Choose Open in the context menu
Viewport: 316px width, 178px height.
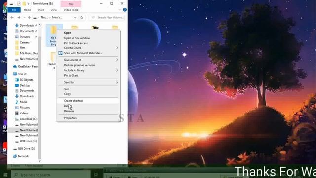[x=68, y=33]
